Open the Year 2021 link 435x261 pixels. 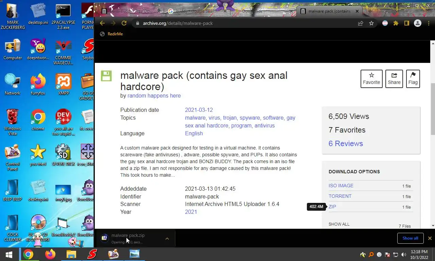[191, 212]
